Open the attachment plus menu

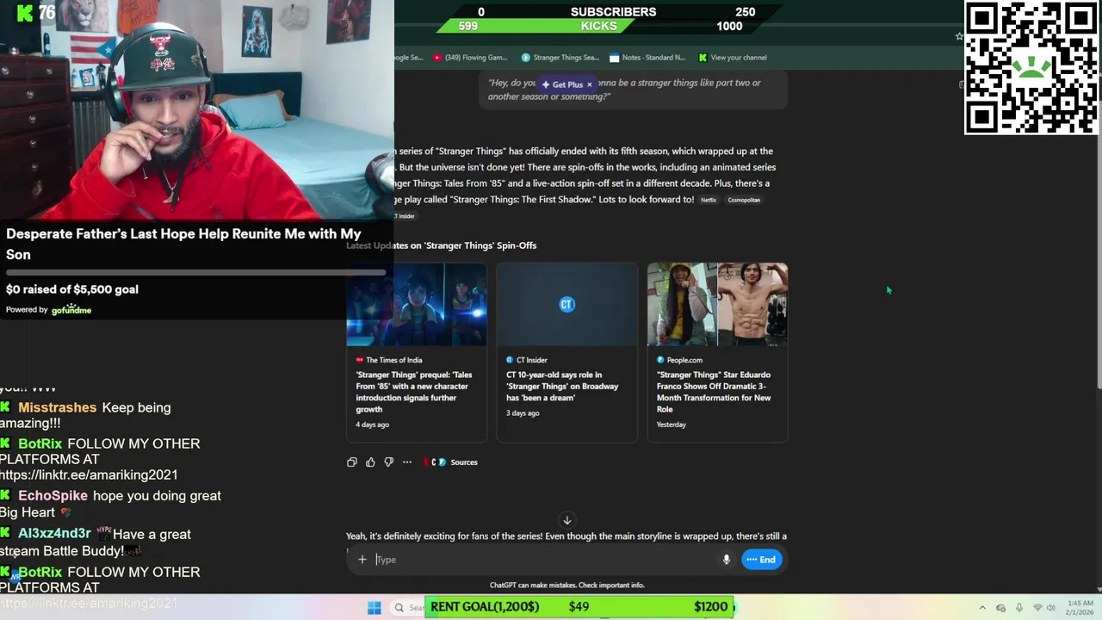coord(362,560)
